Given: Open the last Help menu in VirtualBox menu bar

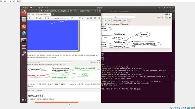Looking at the screenshot, I should [19, 1].
